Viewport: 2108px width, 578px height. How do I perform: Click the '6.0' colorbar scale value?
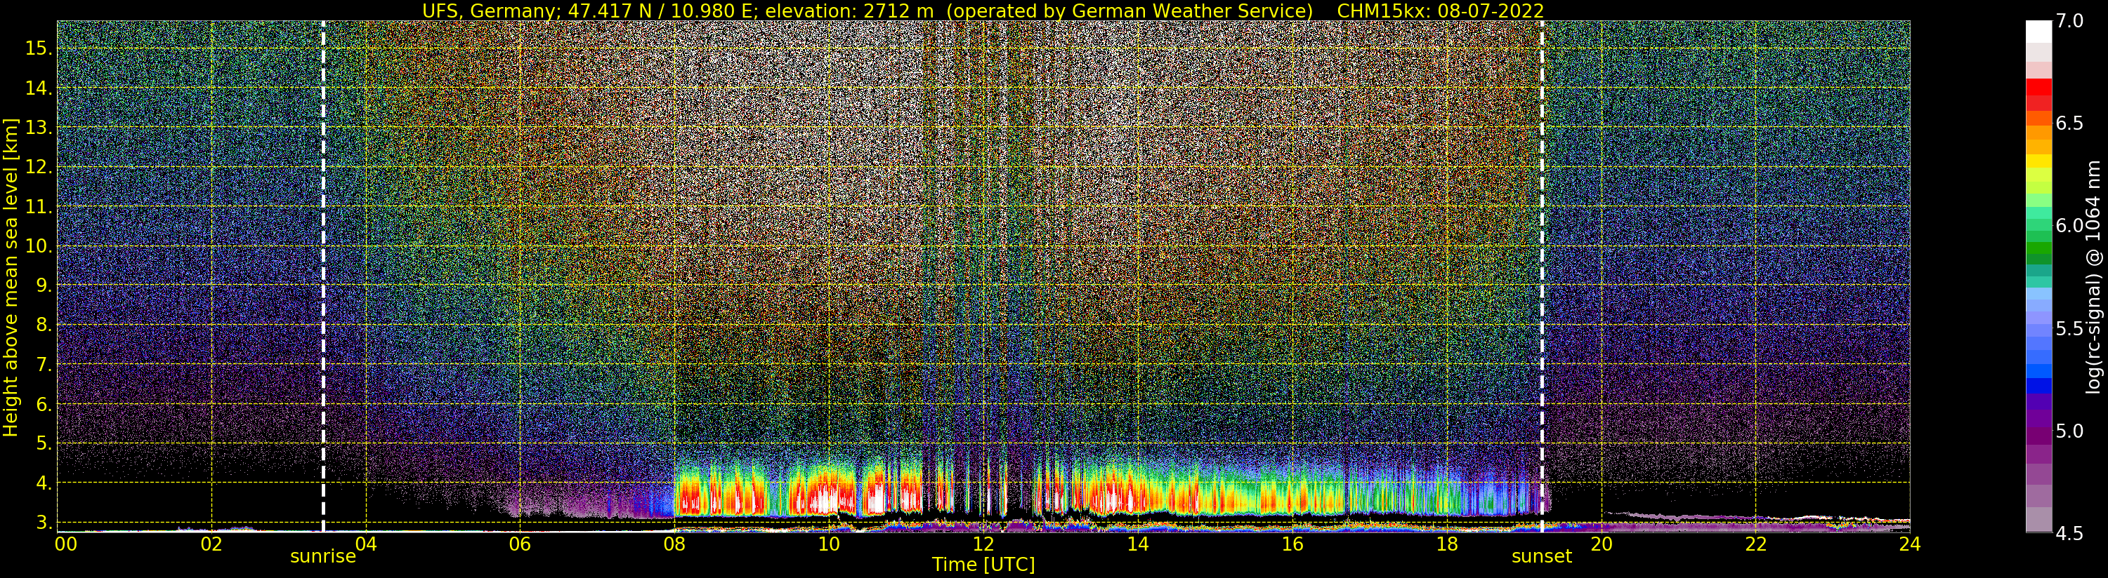[2068, 226]
